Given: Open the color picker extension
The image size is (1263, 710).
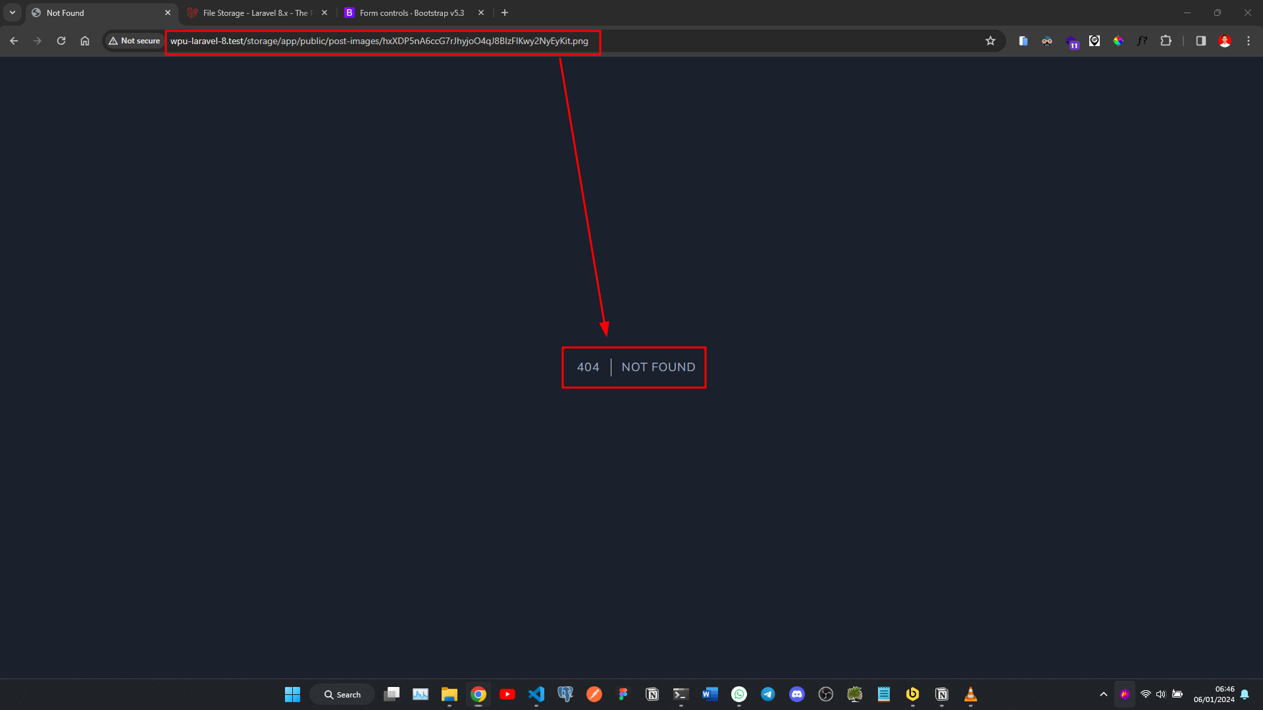Looking at the screenshot, I should (1118, 41).
